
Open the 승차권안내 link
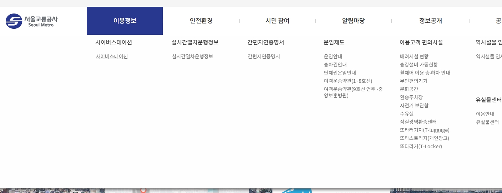(x=335, y=64)
